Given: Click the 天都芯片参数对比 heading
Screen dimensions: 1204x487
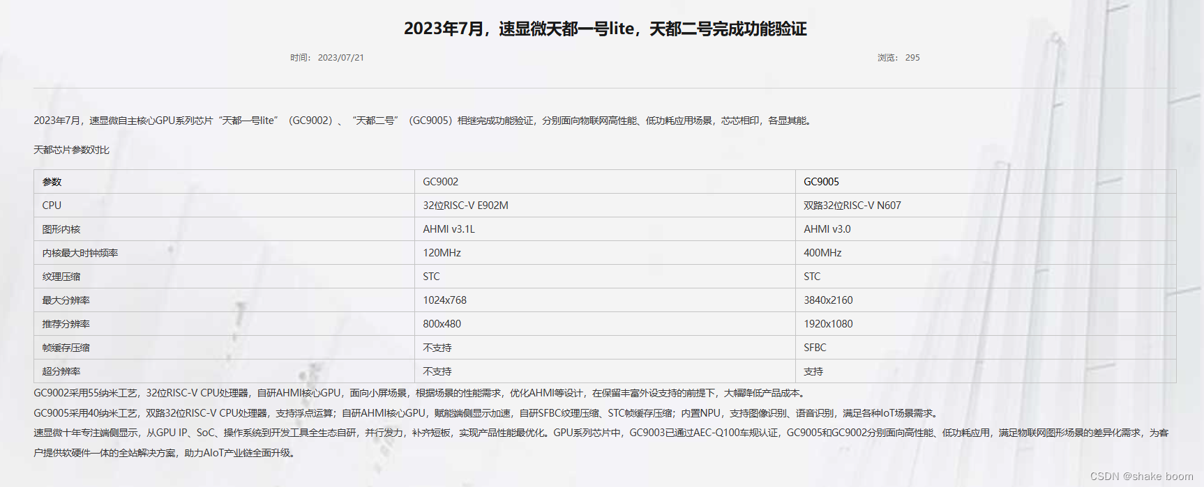Looking at the screenshot, I should [71, 150].
